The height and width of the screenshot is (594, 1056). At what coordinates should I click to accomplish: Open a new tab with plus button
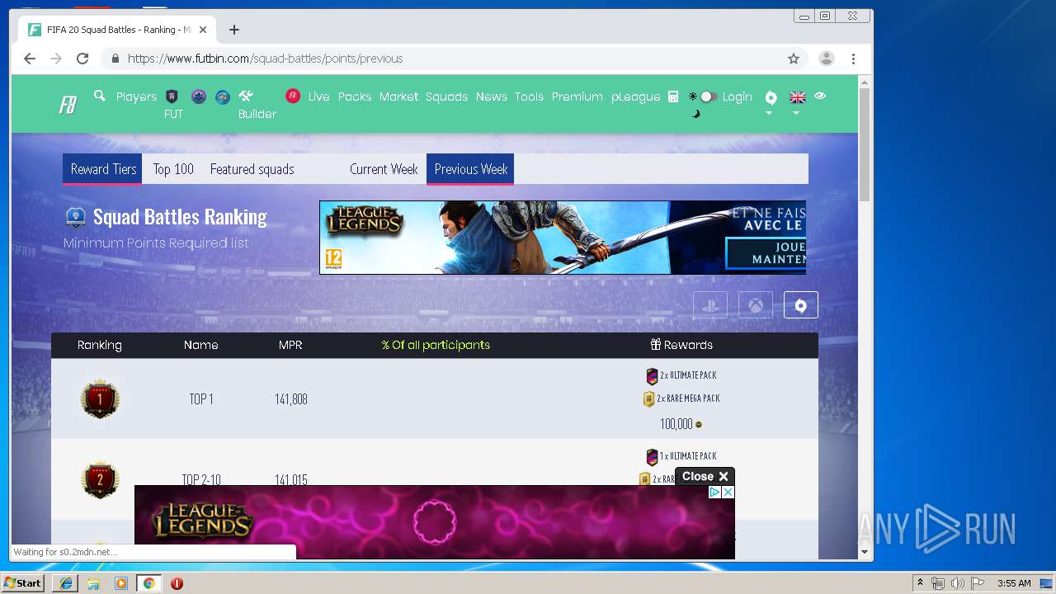pos(234,30)
